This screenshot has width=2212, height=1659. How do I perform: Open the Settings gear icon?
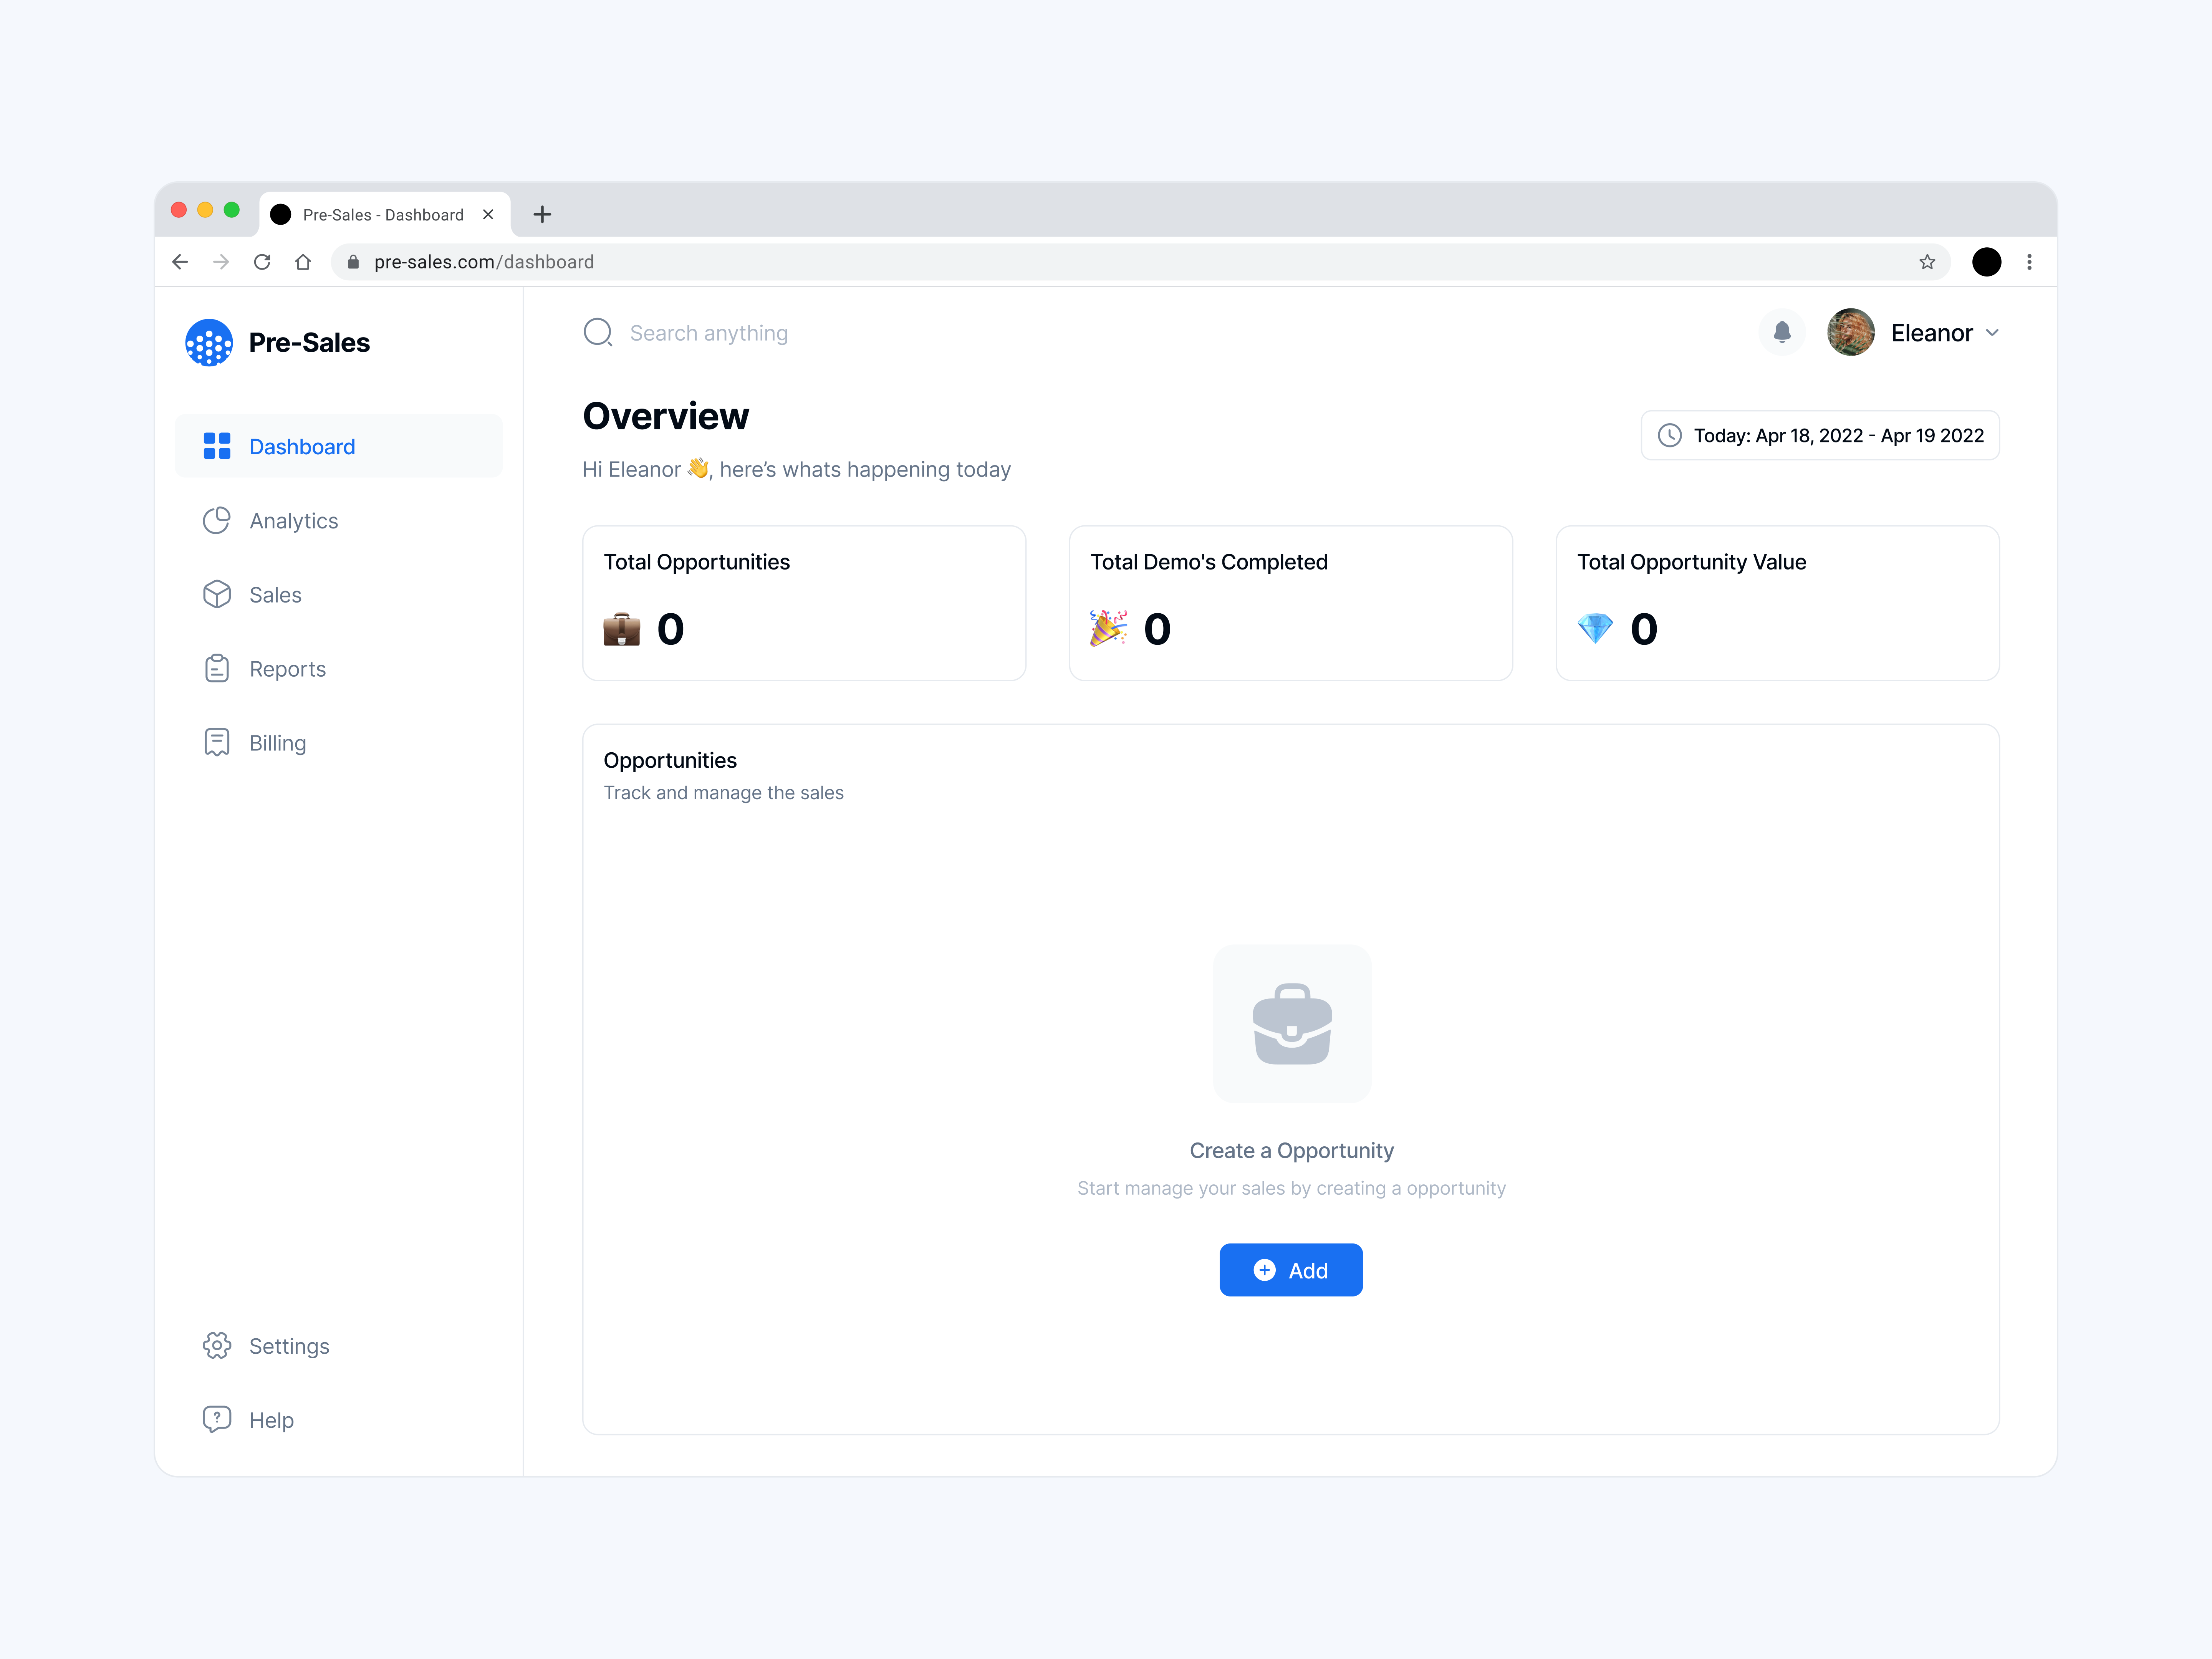point(217,1346)
